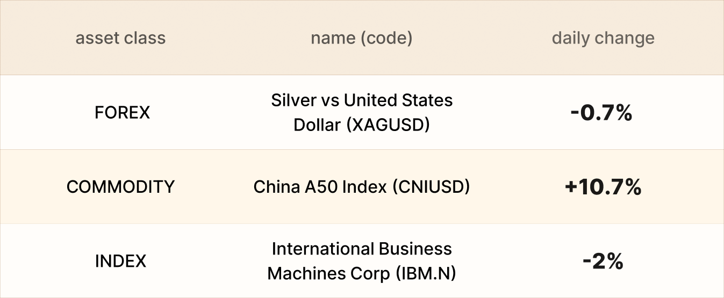This screenshot has height=298, width=724.
Task: Click the daily change column header
Action: (x=603, y=38)
